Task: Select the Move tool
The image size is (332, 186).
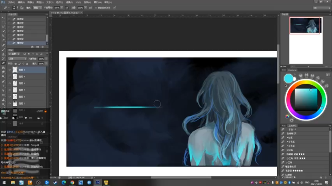Action: [3, 18]
